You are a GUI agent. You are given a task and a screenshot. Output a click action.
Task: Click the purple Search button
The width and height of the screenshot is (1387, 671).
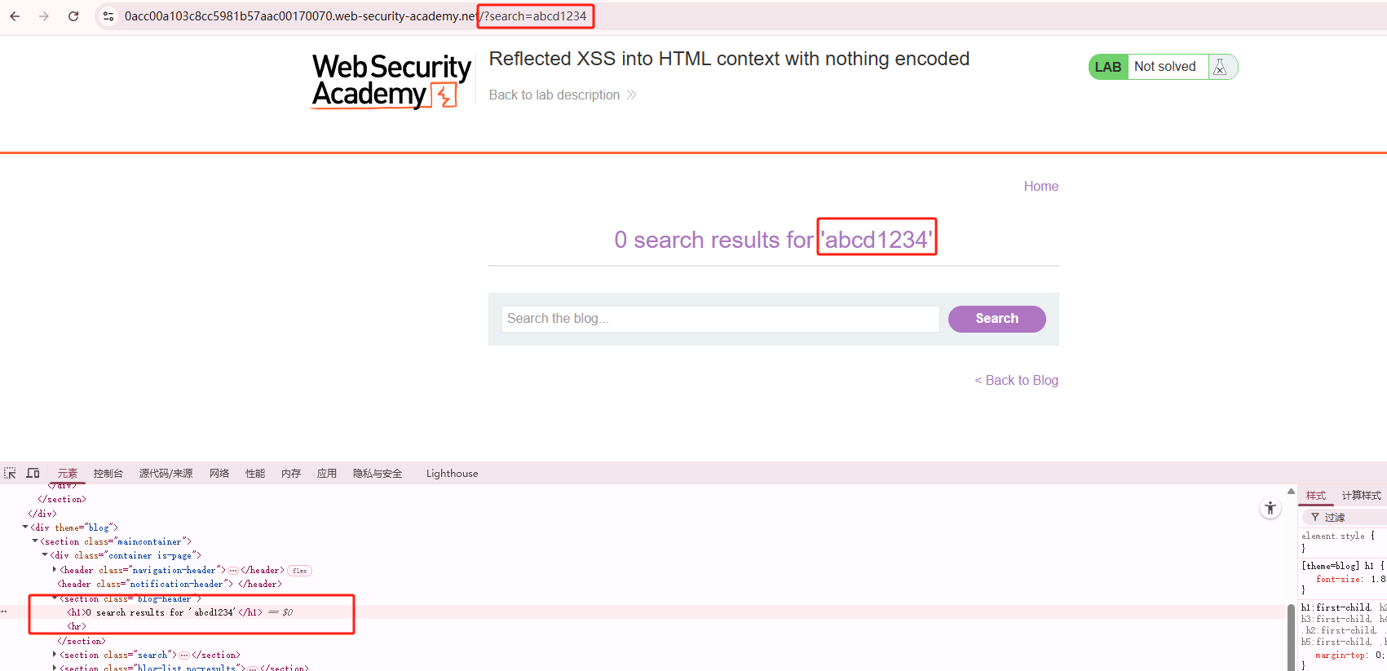point(996,319)
